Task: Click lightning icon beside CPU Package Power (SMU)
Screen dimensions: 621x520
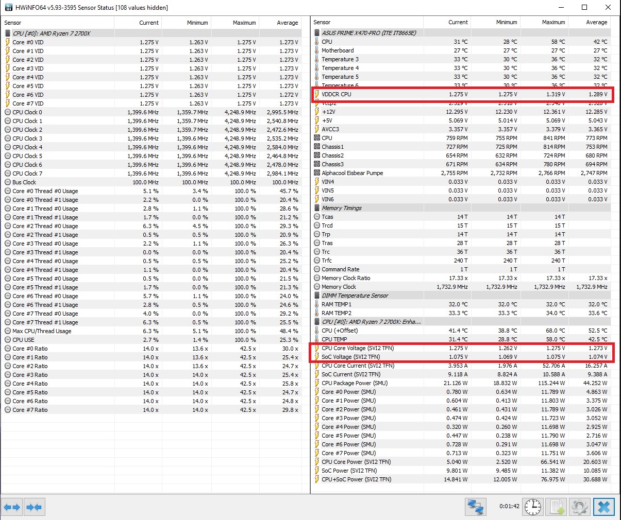Action: click(317, 383)
